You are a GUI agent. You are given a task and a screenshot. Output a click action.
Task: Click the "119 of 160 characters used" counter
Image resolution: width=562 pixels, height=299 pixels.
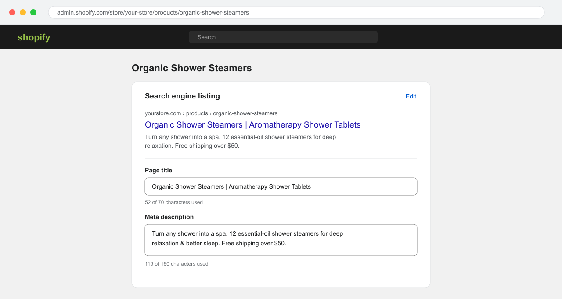tap(177, 264)
